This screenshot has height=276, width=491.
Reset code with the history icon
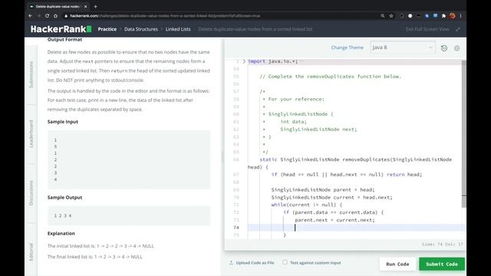(x=443, y=48)
